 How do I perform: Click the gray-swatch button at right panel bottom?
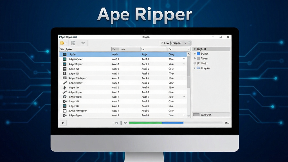click(x=211, y=115)
